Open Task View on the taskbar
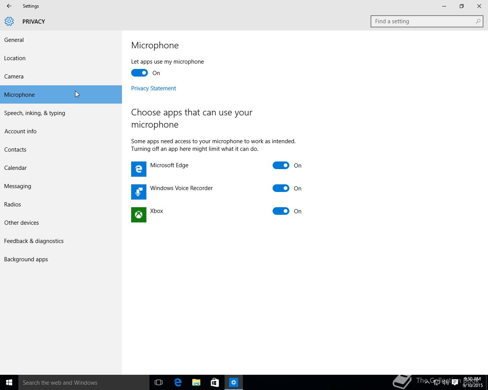The width and height of the screenshot is (488, 390). point(159,382)
